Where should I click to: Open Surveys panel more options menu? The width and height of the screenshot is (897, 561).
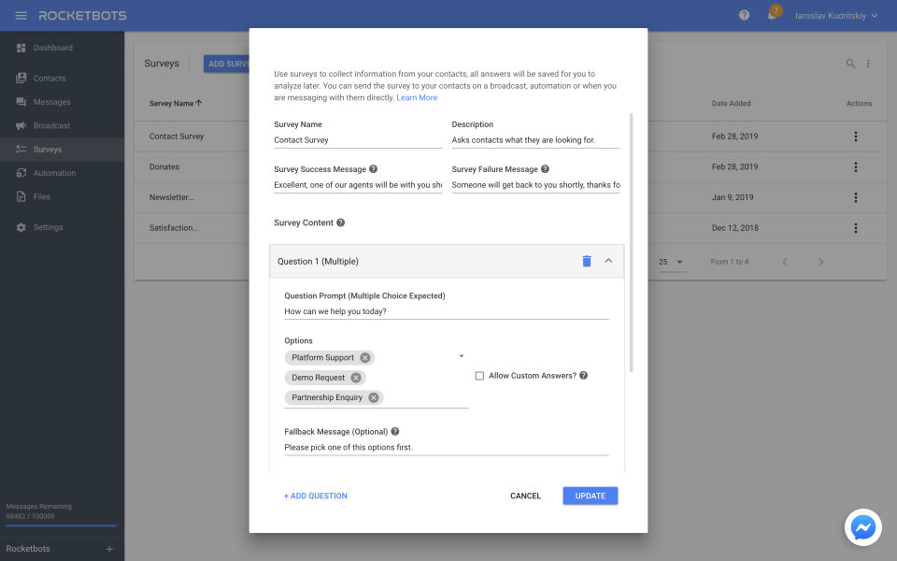tap(868, 64)
